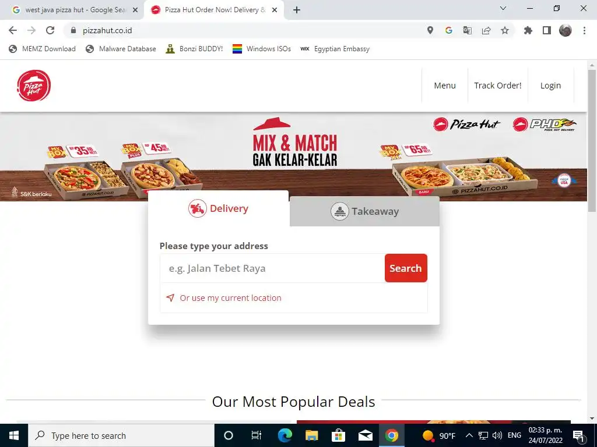Open File Explorer from the taskbar
This screenshot has width=597, height=447.
click(x=311, y=435)
